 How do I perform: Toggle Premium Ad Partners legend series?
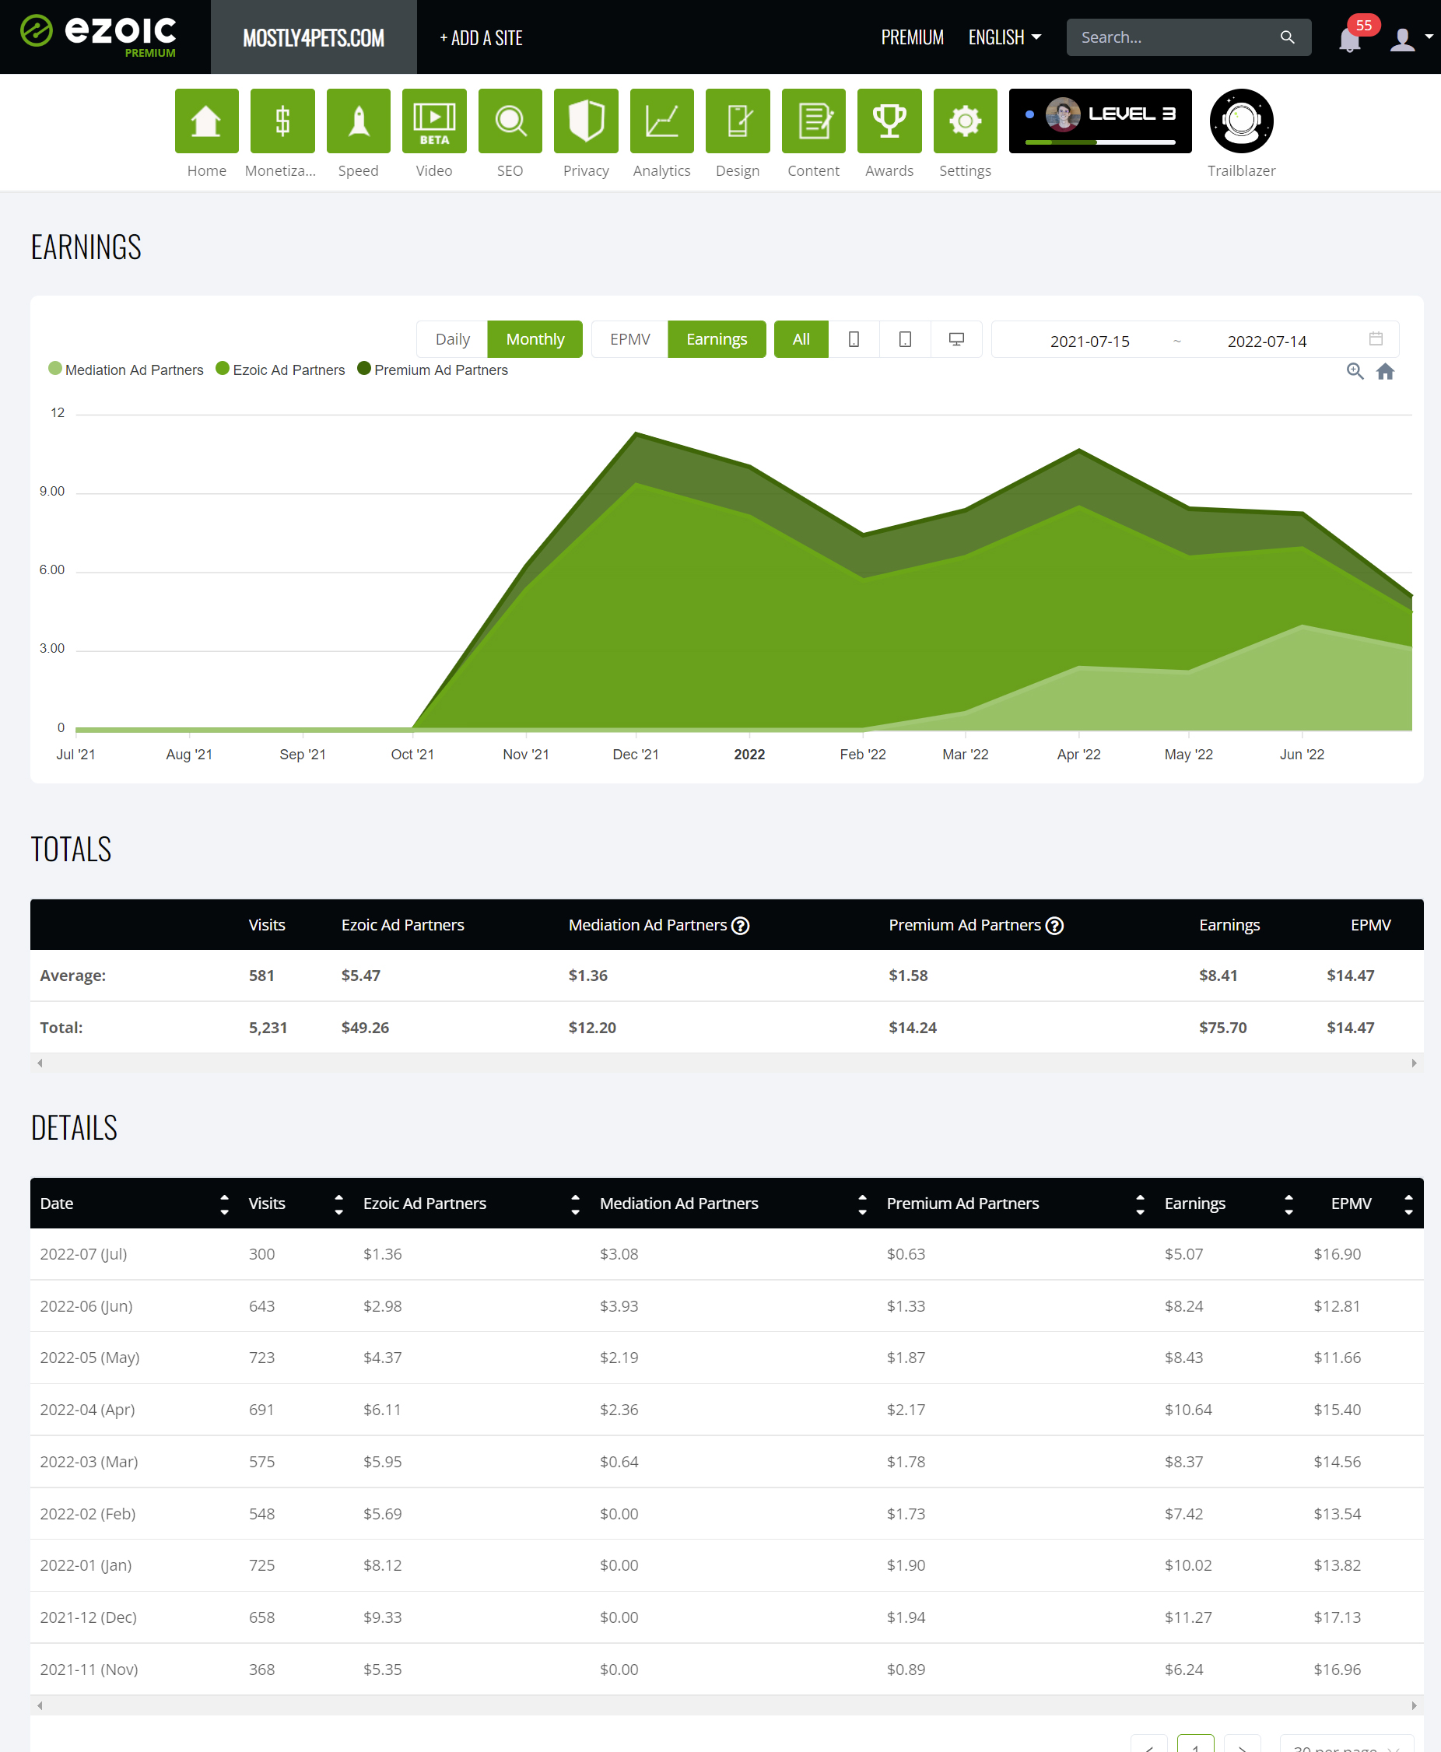point(433,370)
